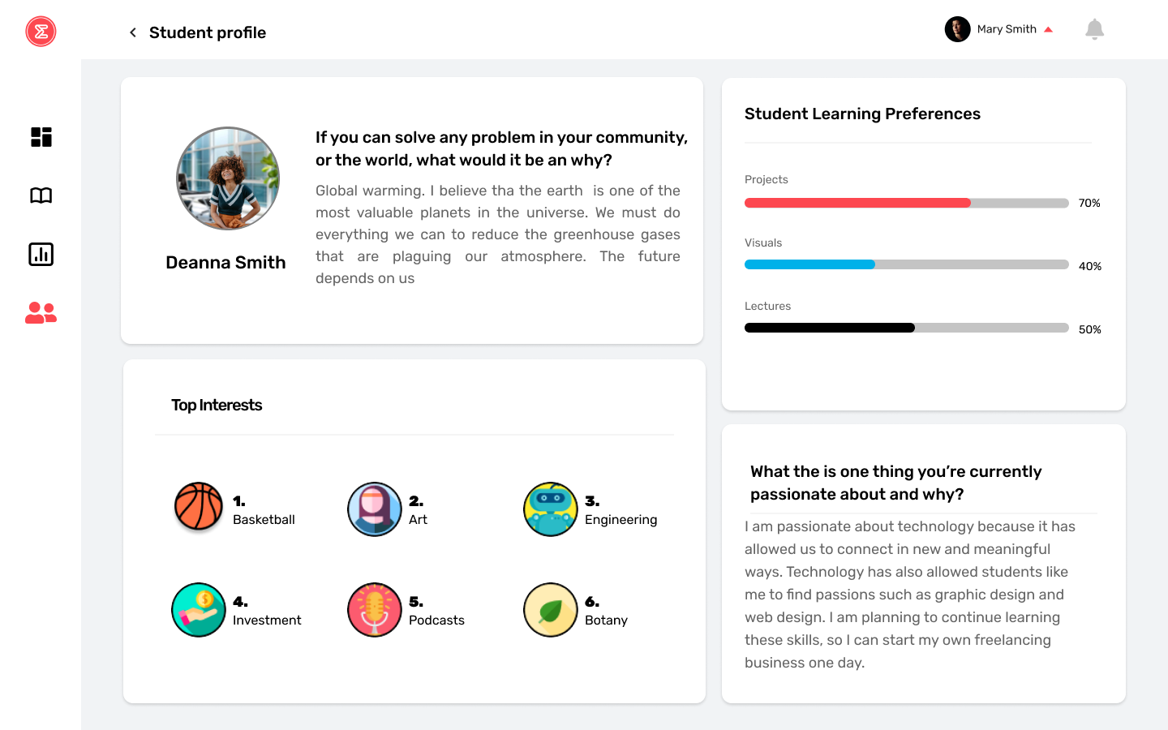Click Mary Smith's avatar in header
Image resolution: width=1168 pixels, height=730 pixels.
click(x=958, y=29)
